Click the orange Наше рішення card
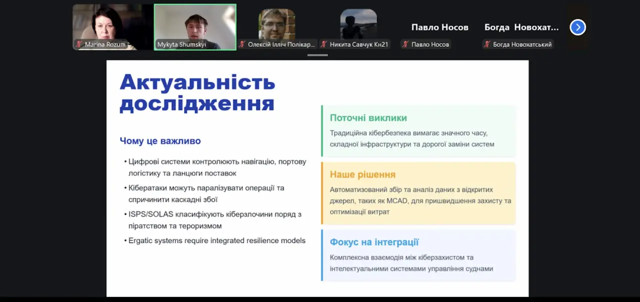 click(x=418, y=193)
